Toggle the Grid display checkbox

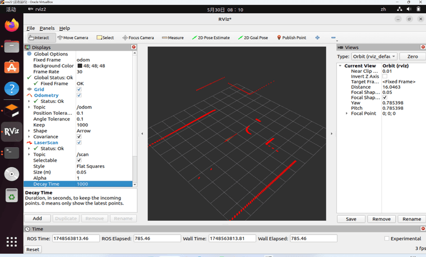coord(79,89)
